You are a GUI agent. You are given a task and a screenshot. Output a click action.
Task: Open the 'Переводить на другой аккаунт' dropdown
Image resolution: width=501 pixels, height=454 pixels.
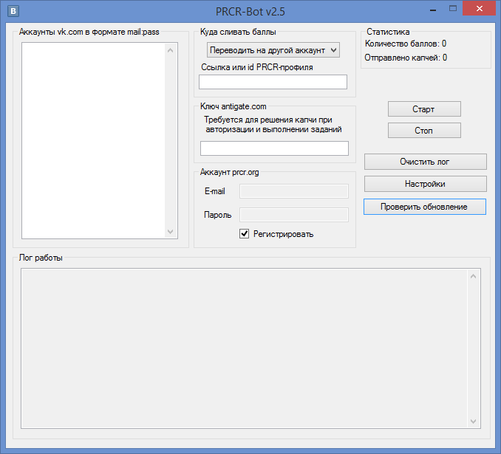[x=273, y=50]
